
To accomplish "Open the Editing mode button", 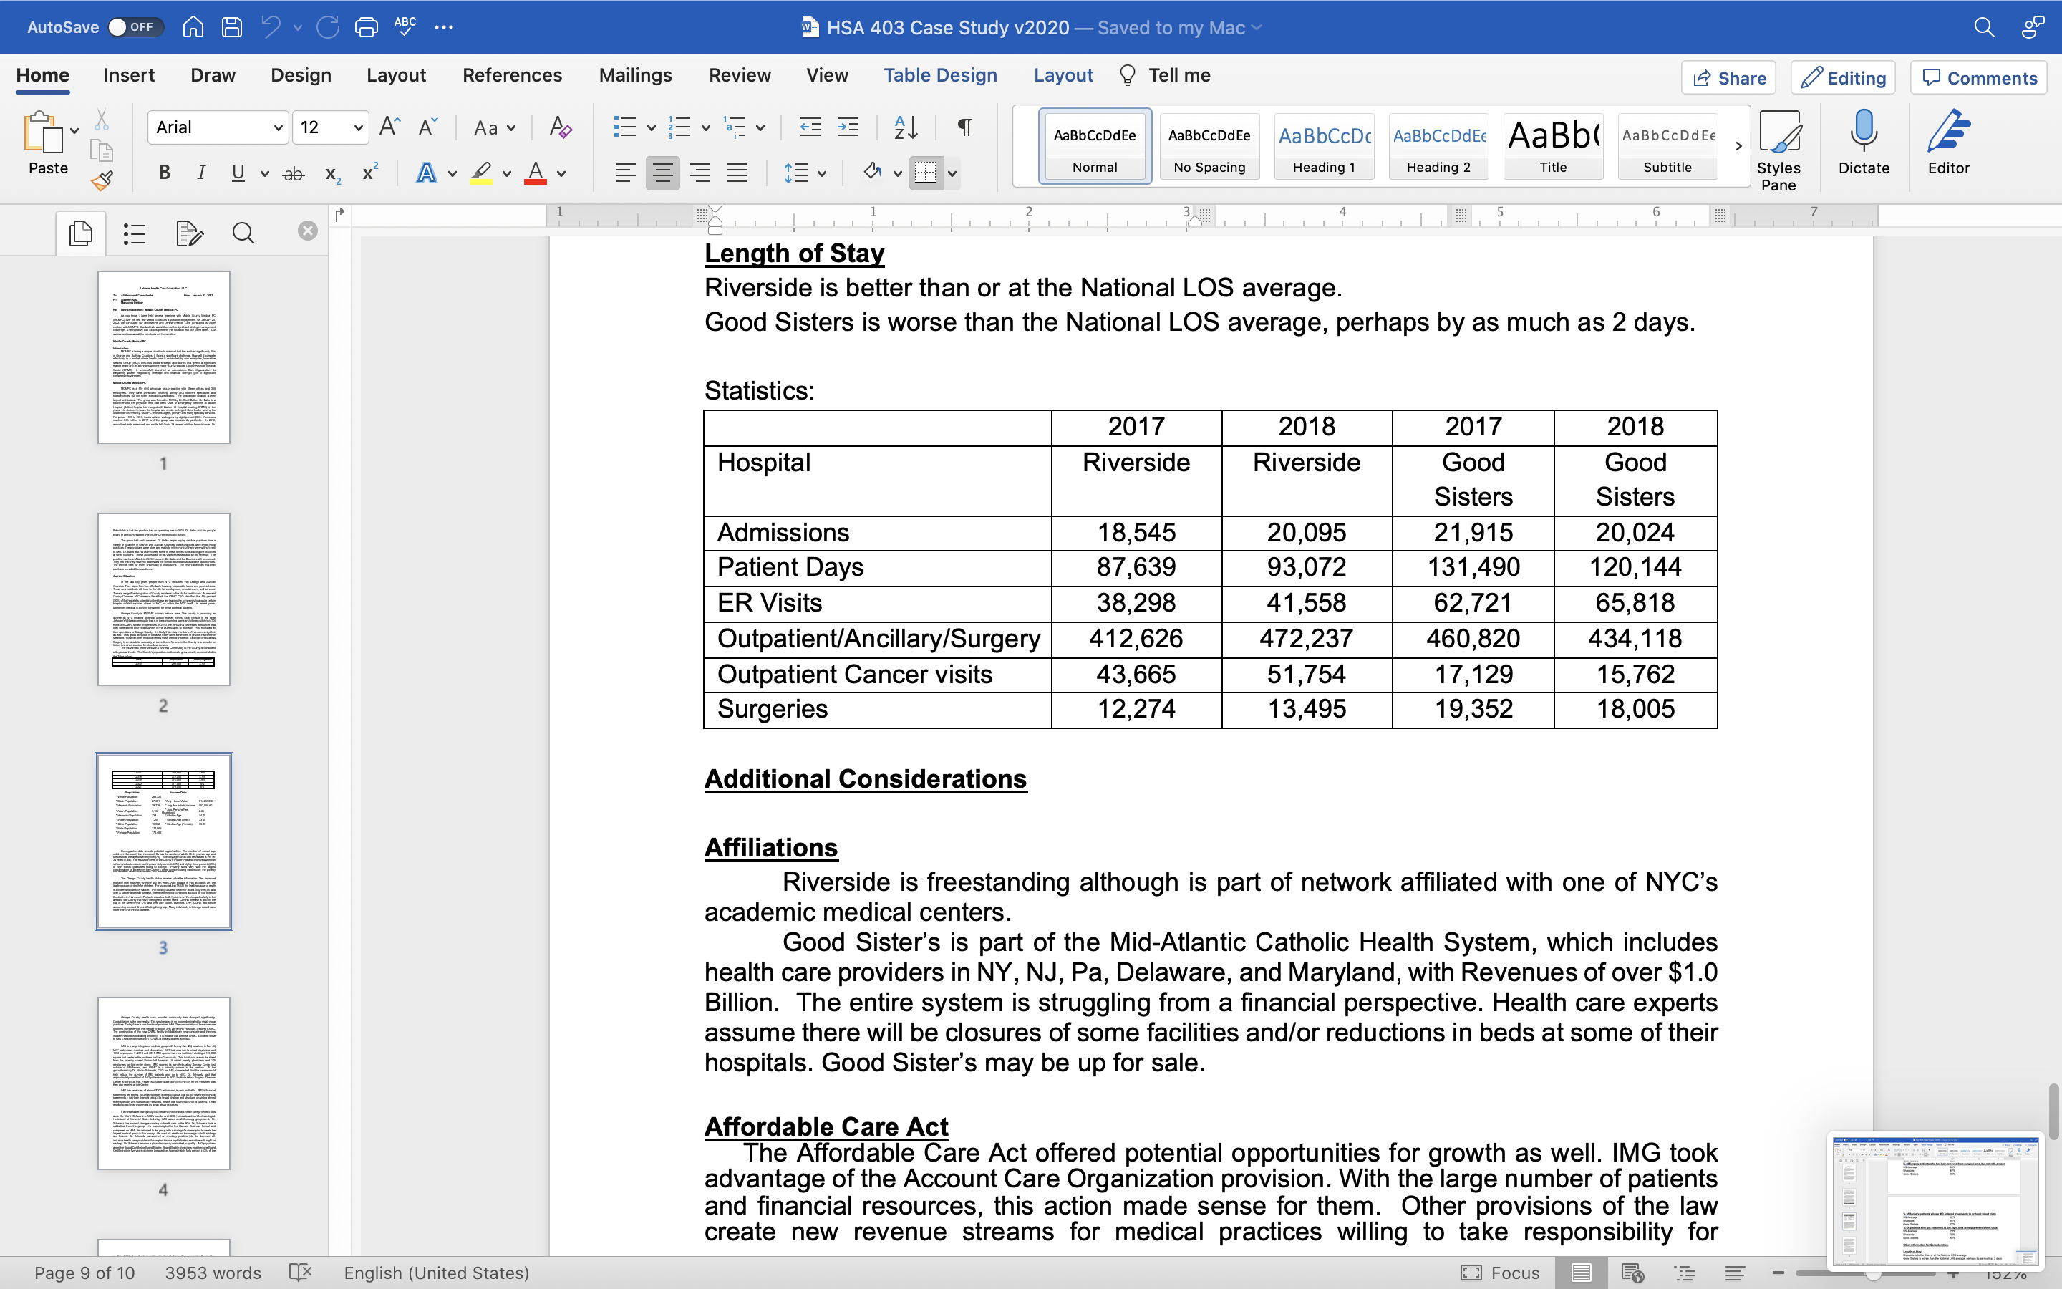I will pyautogui.click(x=1843, y=77).
